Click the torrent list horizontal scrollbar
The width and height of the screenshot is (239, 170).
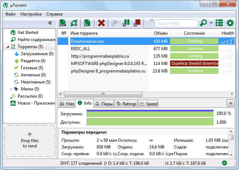103,94
